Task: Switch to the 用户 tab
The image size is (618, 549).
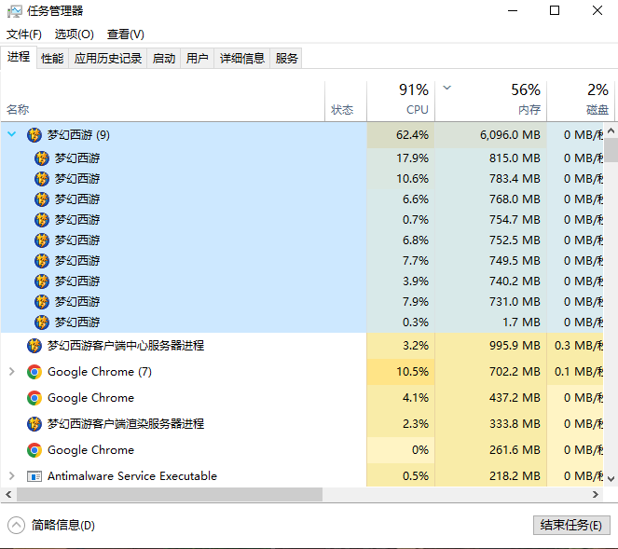Action: pyautogui.click(x=198, y=59)
